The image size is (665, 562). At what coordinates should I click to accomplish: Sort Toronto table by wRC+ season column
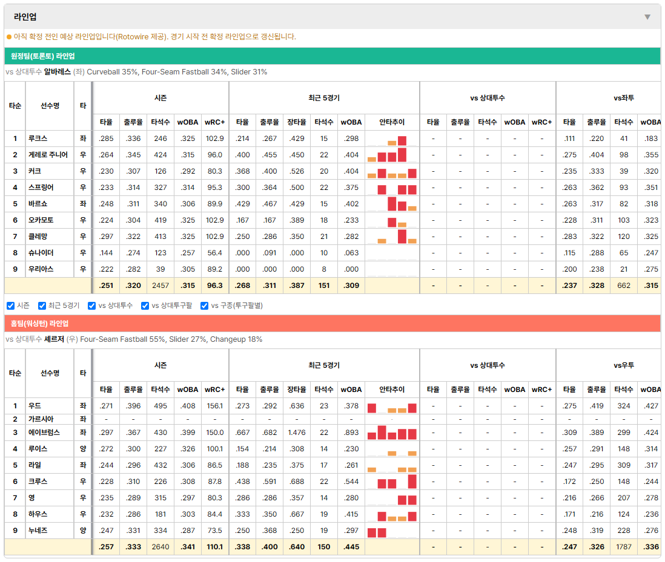[214, 122]
